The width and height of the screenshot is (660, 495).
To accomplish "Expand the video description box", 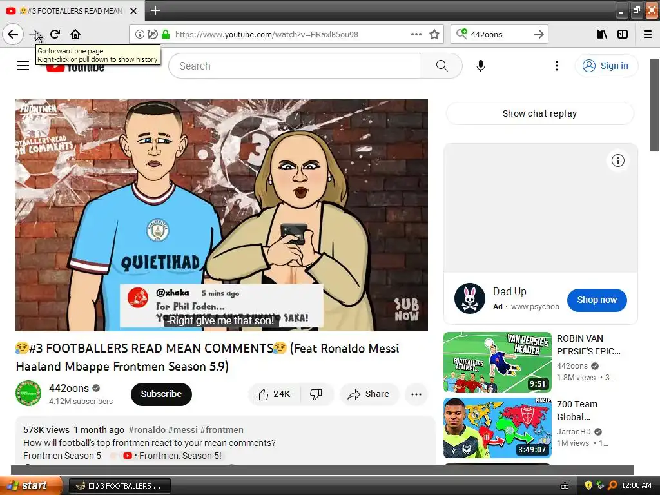I will click(225, 441).
